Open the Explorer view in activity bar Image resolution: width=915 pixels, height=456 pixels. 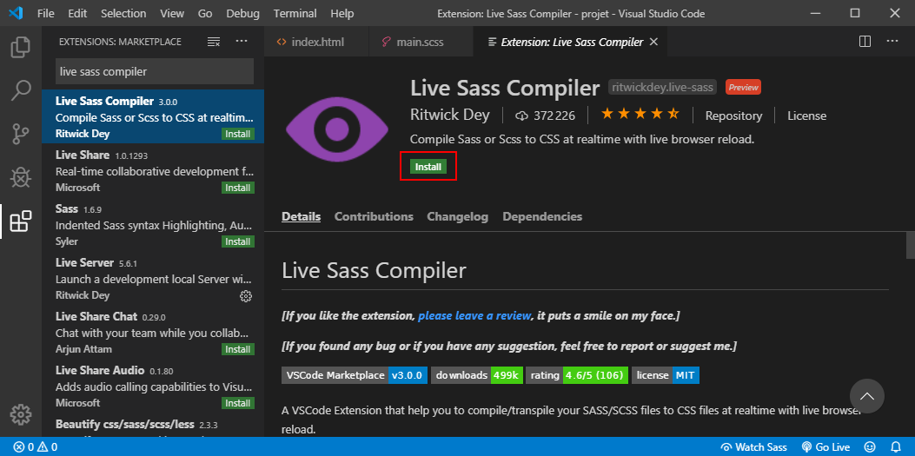21,47
